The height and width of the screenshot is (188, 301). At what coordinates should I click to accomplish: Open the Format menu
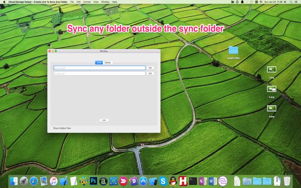tap(87, 2)
